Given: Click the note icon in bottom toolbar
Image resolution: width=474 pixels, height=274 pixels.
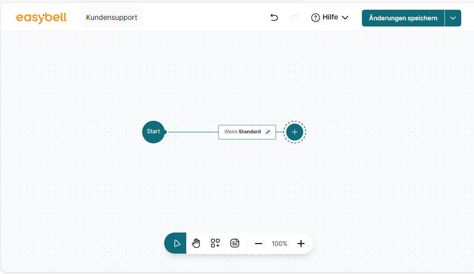Looking at the screenshot, I should (x=235, y=244).
